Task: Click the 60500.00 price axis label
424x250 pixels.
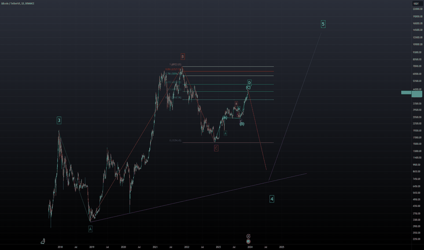Action: pyautogui.click(x=417, y=74)
